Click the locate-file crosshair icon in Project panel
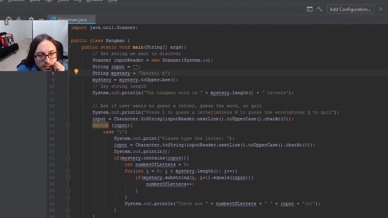The image size is (388, 218). [x=8, y=19]
